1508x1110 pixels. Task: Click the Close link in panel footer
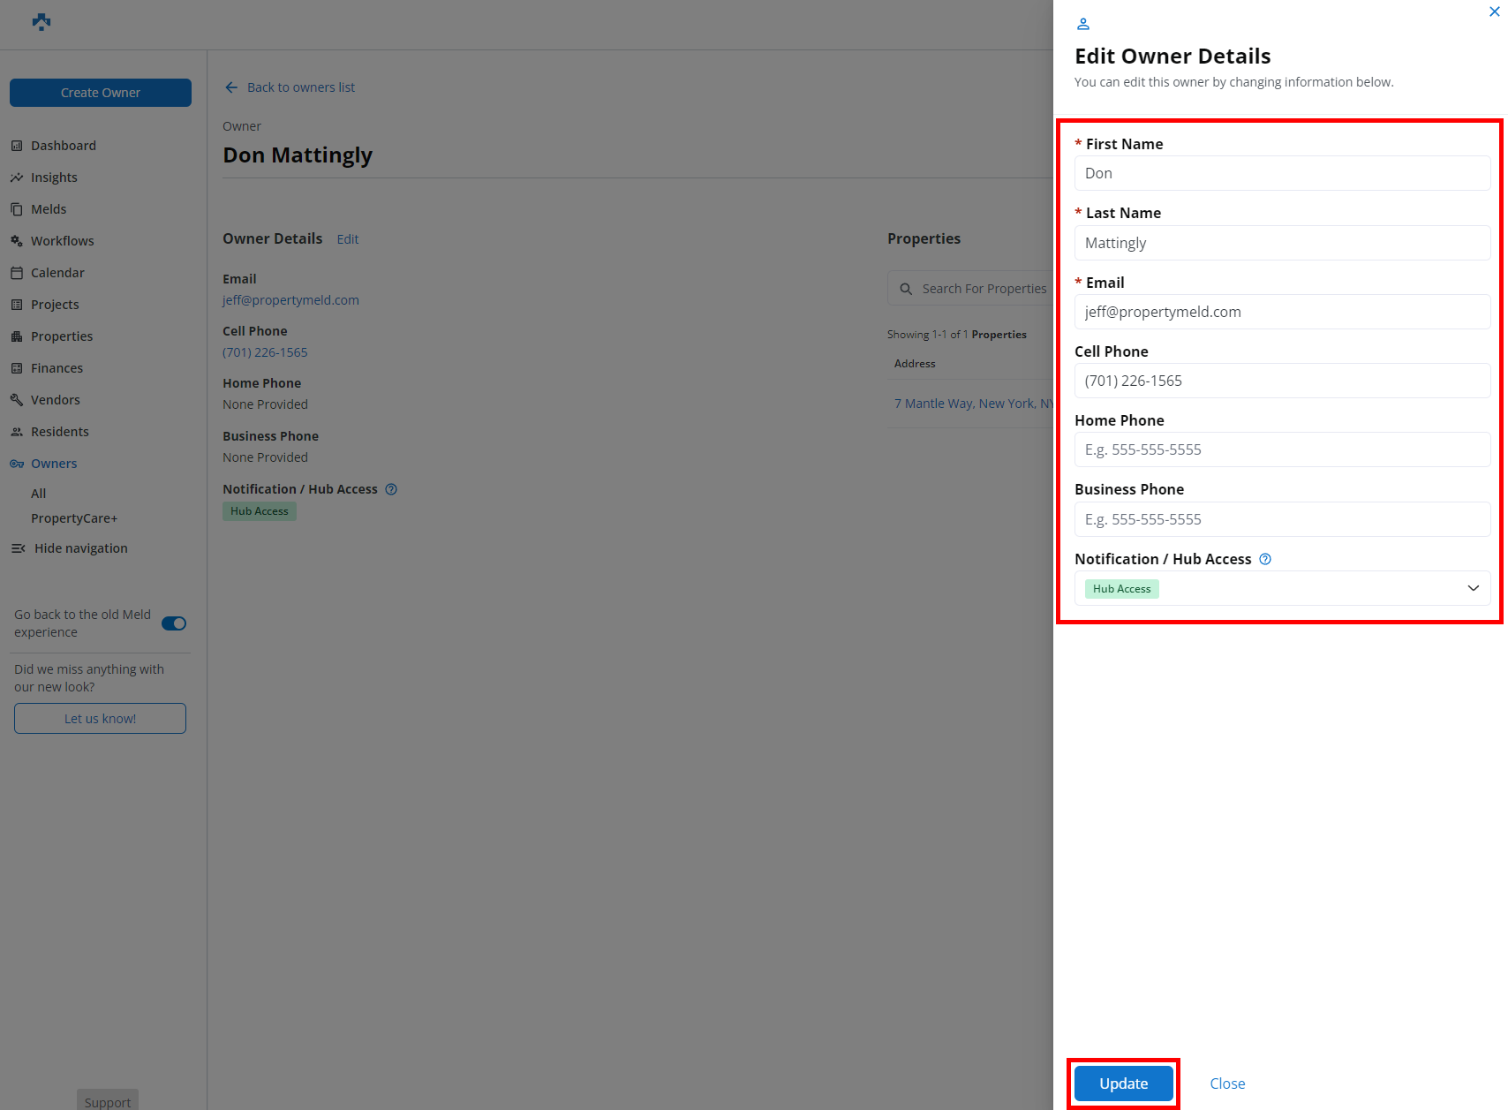tap(1227, 1084)
